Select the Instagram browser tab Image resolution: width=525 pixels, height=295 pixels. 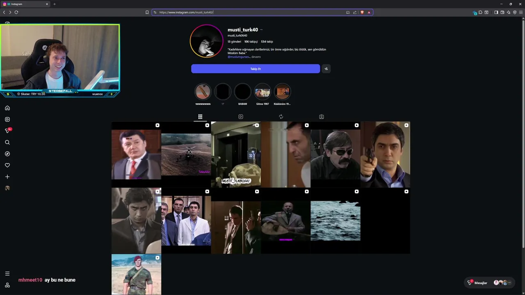(x=25, y=4)
